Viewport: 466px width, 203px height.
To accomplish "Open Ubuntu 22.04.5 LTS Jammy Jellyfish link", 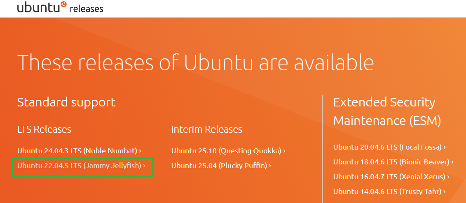I will pos(79,166).
